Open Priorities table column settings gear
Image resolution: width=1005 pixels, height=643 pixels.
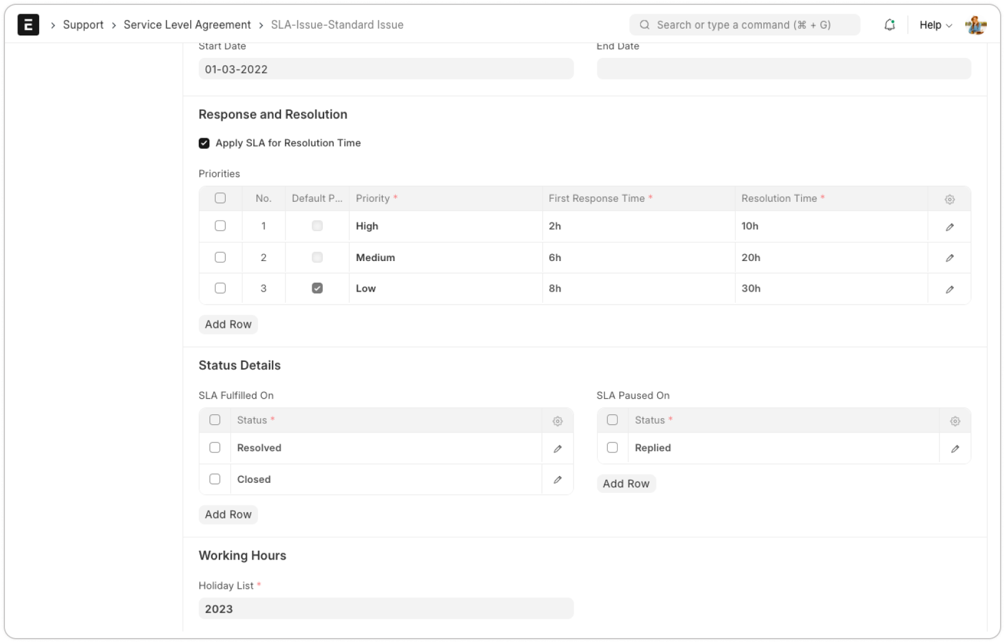tap(950, 199)
